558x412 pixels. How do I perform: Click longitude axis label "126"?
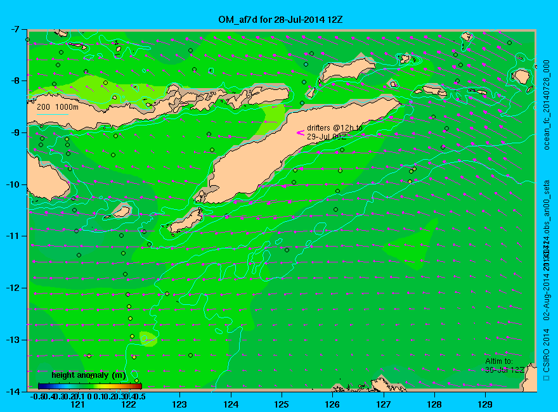pos(332,404)
